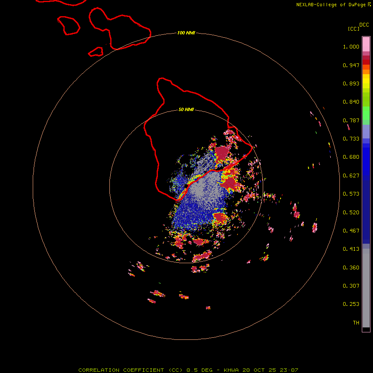
Task: Select the 0.787 color scale value
Action: pos(351,120)
